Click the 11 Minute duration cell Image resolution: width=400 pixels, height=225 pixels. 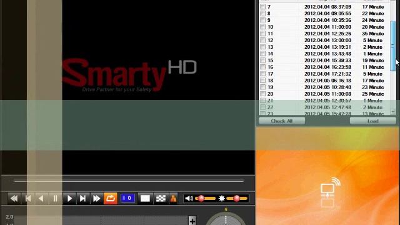click(373, 67)
